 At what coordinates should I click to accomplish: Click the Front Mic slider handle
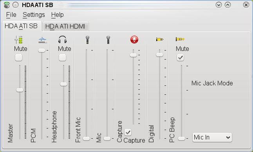[86, 138]
